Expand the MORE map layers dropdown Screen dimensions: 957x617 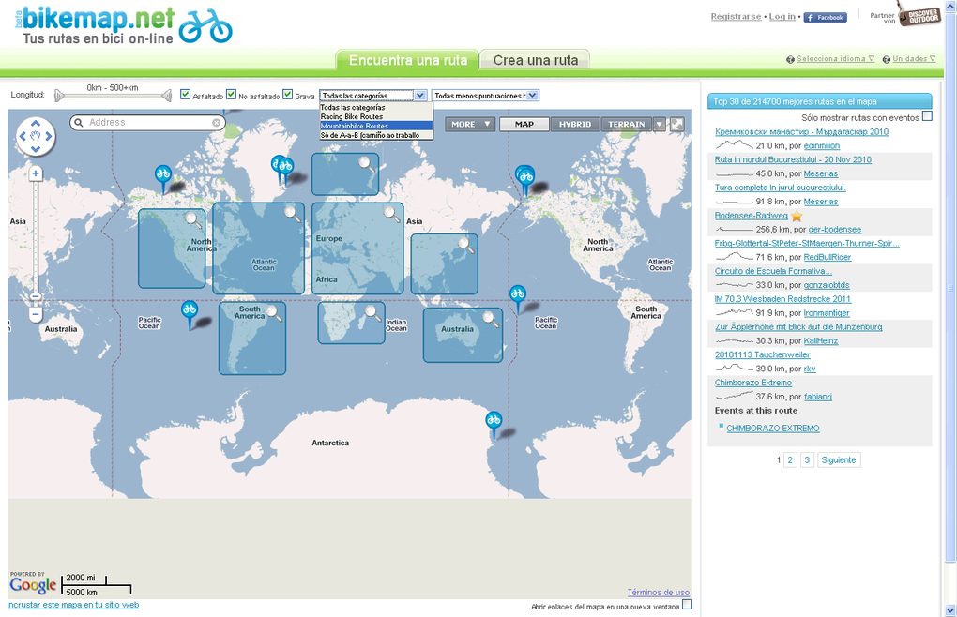(x=469, y=123)
